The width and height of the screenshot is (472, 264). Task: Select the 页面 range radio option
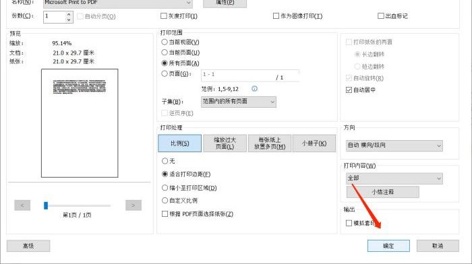[165, 73]
